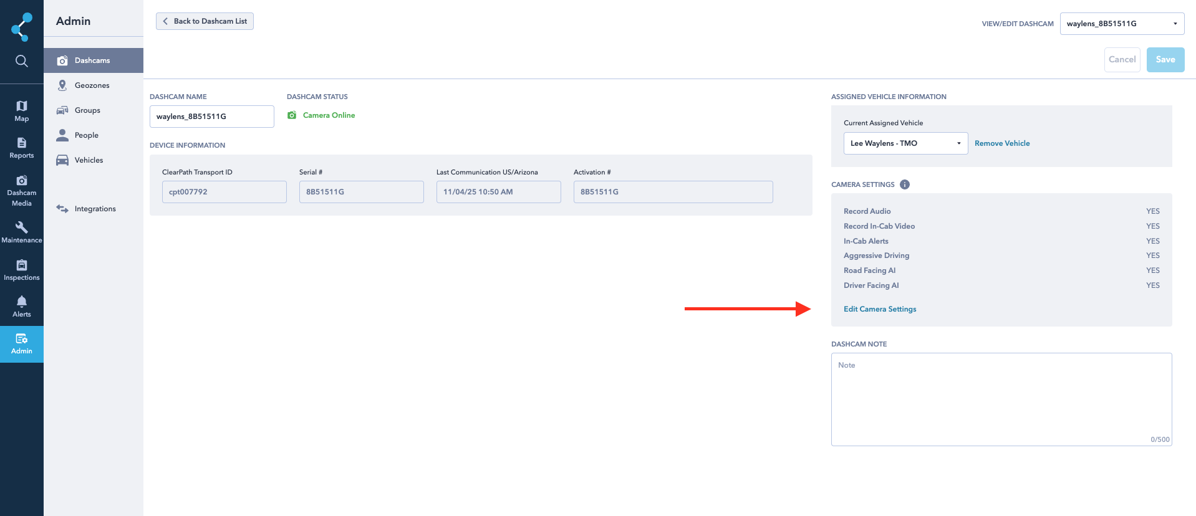The image size is (1196, 516).
Task: Click the Aggressive Driving setting
Action: [x=1001, y=256]
